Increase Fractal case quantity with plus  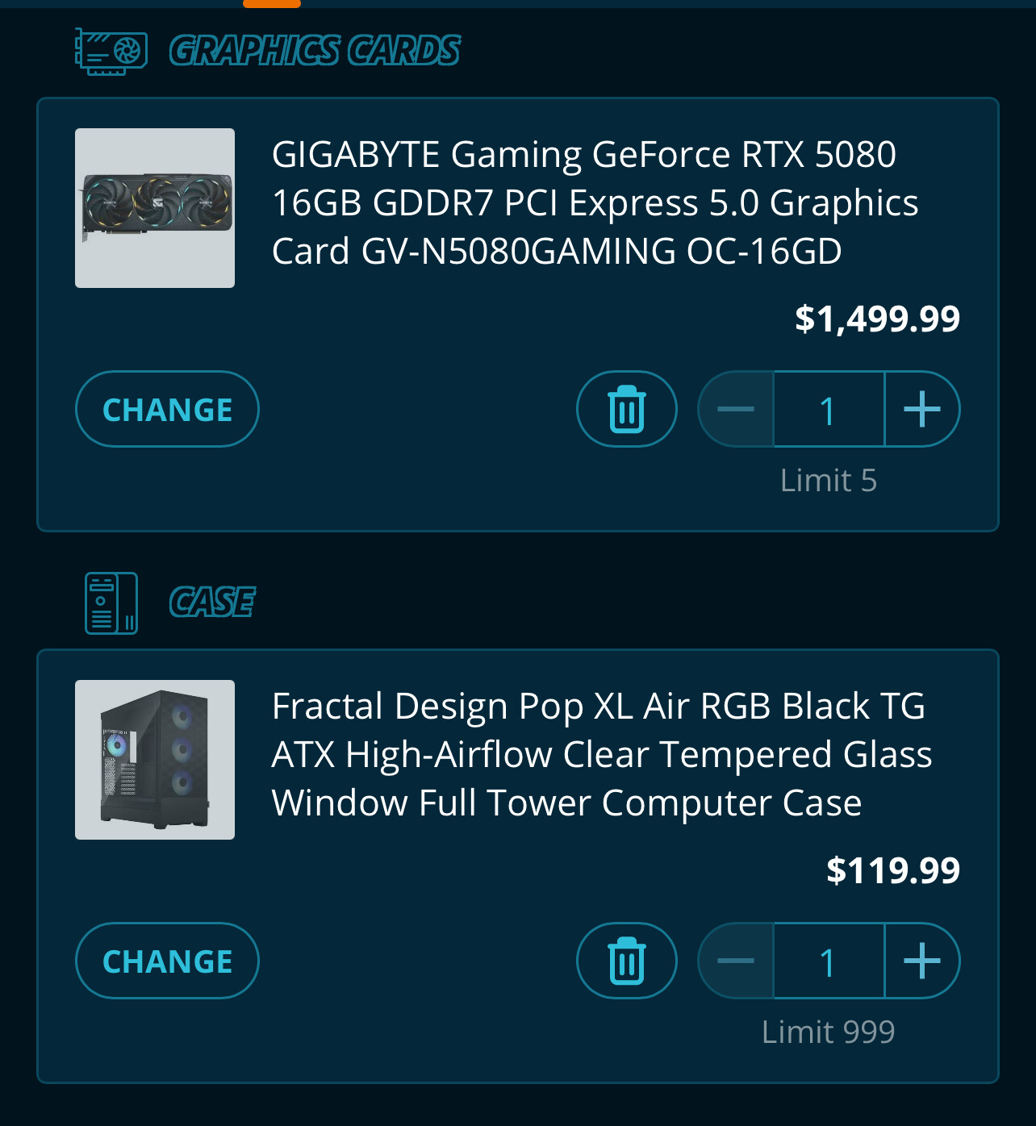pyautogui.click(x=922, y=961)
